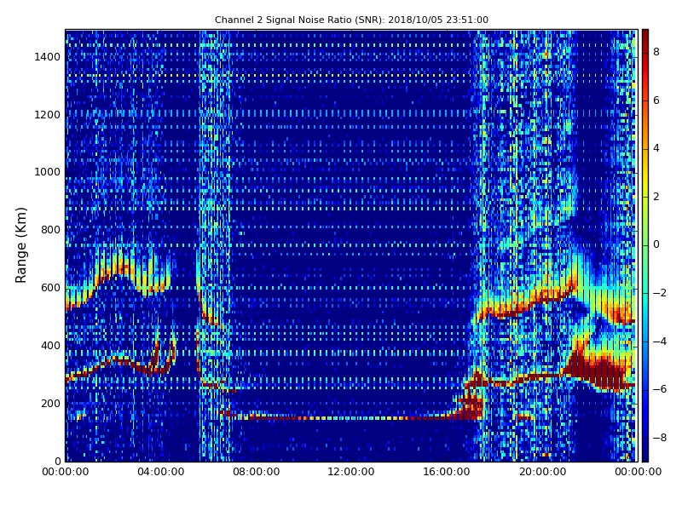Screen dimensions: 682x511
Task: Click the dark red top of colorbar
Action: [x=645, y=35]
